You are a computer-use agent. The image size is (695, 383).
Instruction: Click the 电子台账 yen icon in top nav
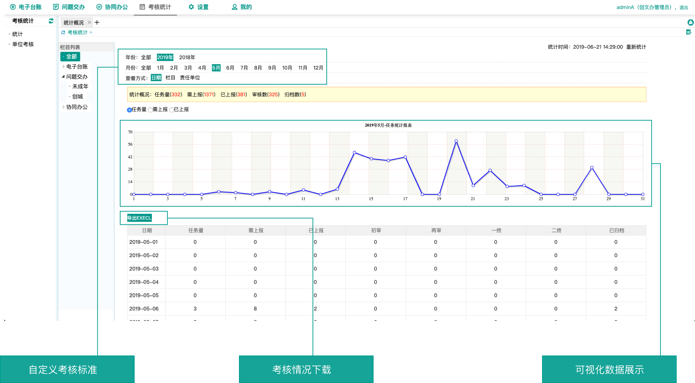coord(13,7)
